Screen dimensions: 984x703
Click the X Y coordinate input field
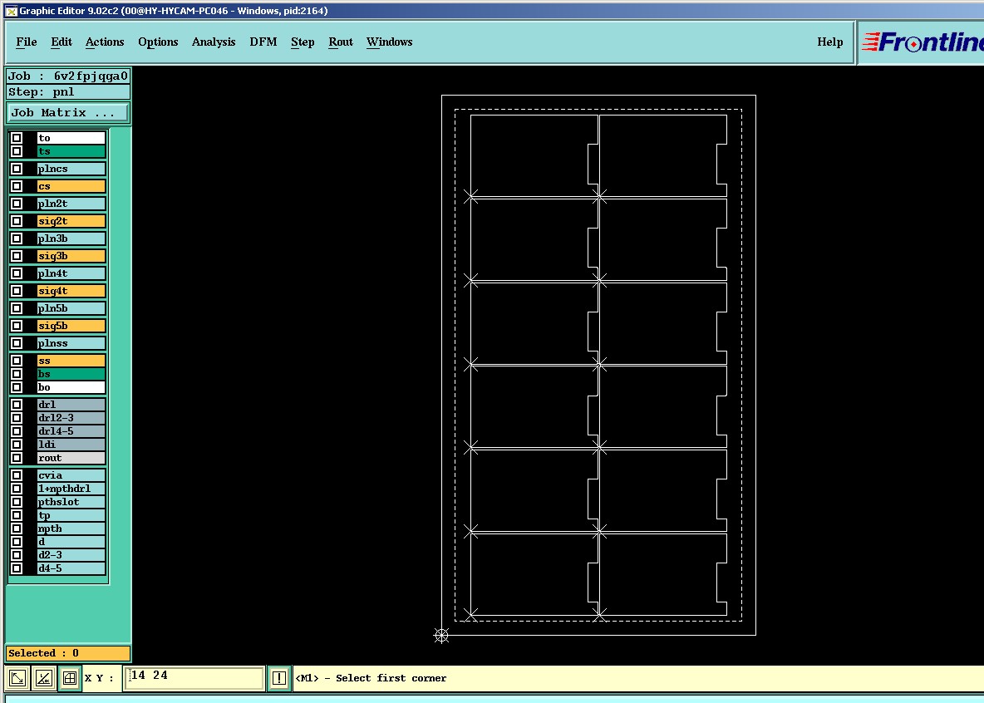click(194, 678)
